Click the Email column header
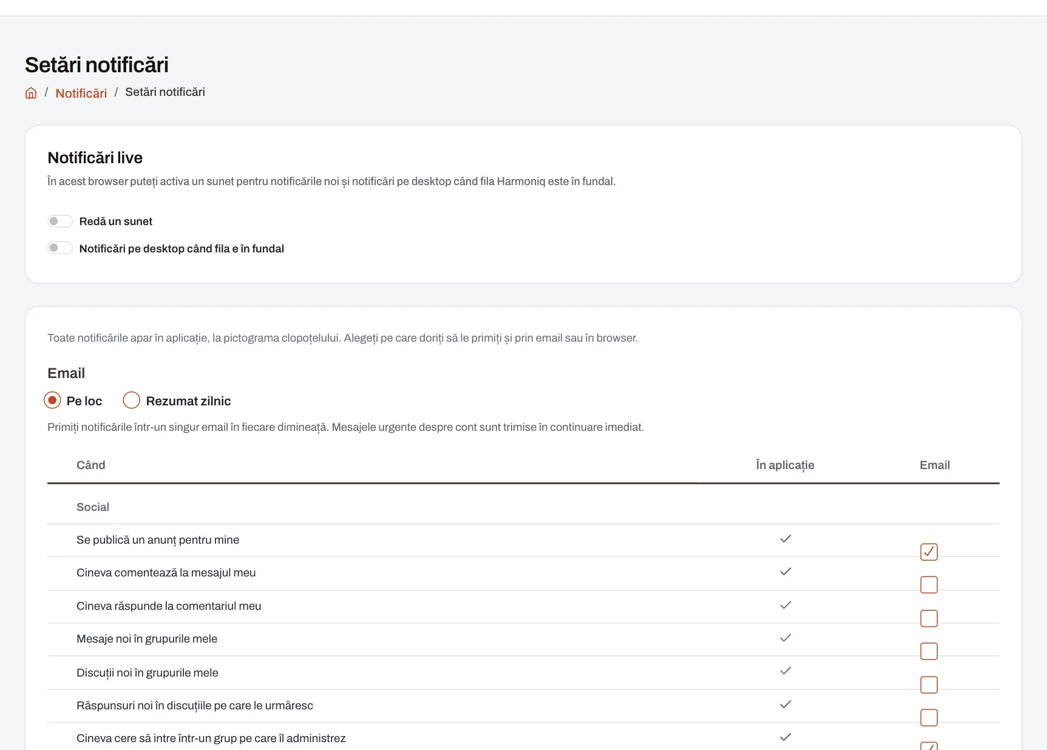 pos(935,465)
